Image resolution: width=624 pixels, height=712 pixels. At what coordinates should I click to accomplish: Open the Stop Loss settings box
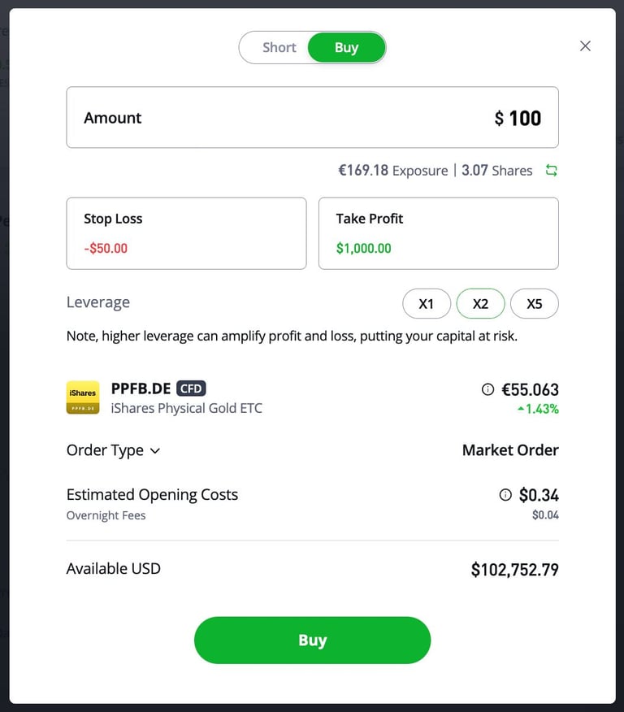click(x=186, y=233)
